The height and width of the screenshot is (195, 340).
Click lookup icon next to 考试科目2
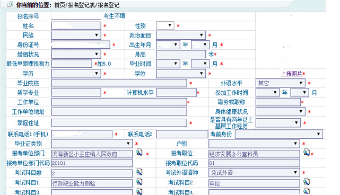pyautogui.click(x=307, y=182)
